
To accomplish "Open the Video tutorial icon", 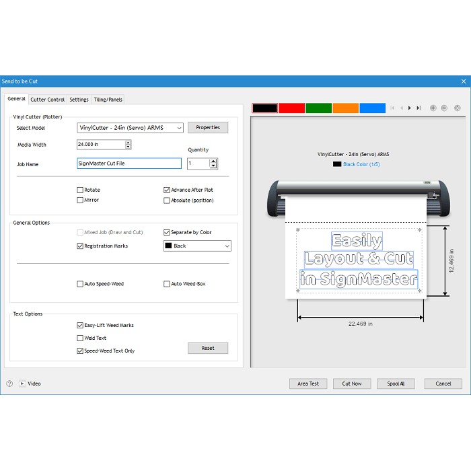I will pyautogui.click(x=22, y=384).
